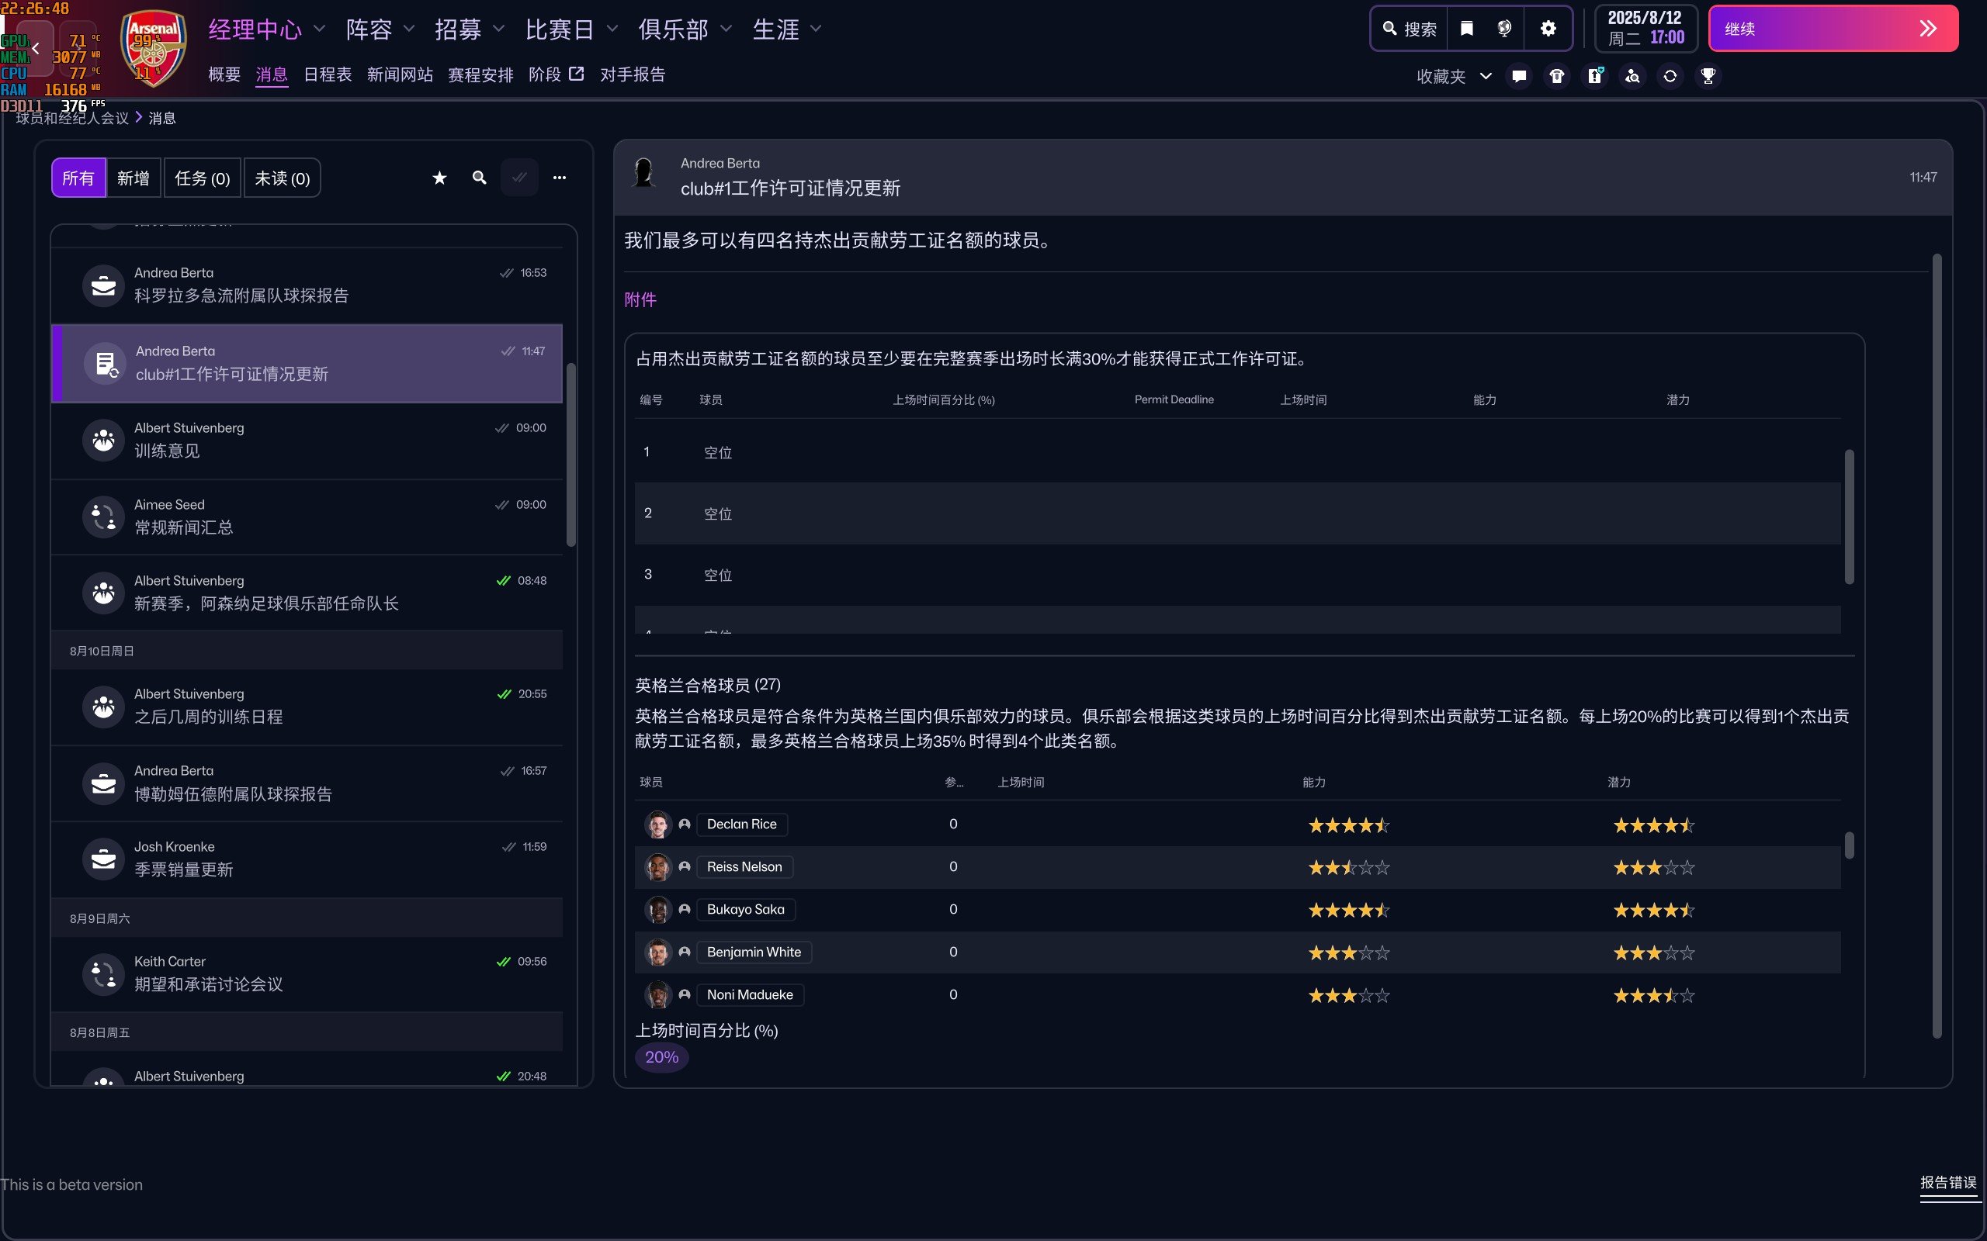
Task: Open the 博勒姆伍德附属队球探报告 message
Action: point(307,783)
